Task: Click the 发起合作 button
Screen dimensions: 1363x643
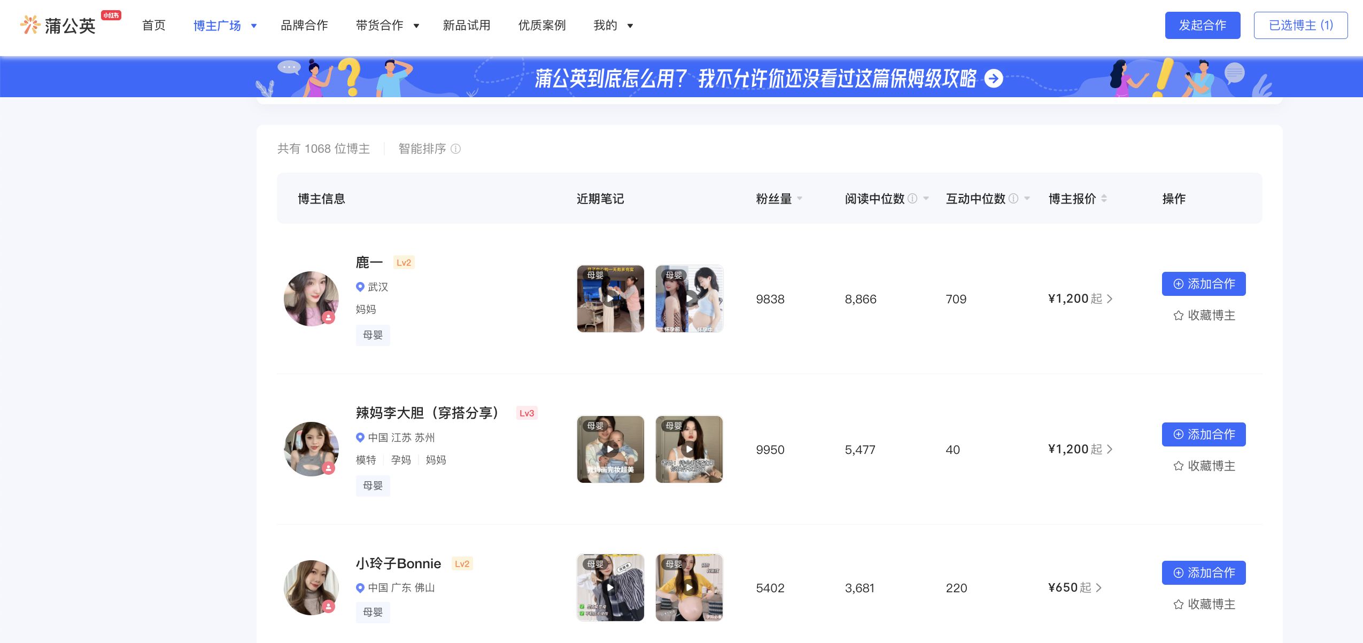Action: tap(1202, 25)
